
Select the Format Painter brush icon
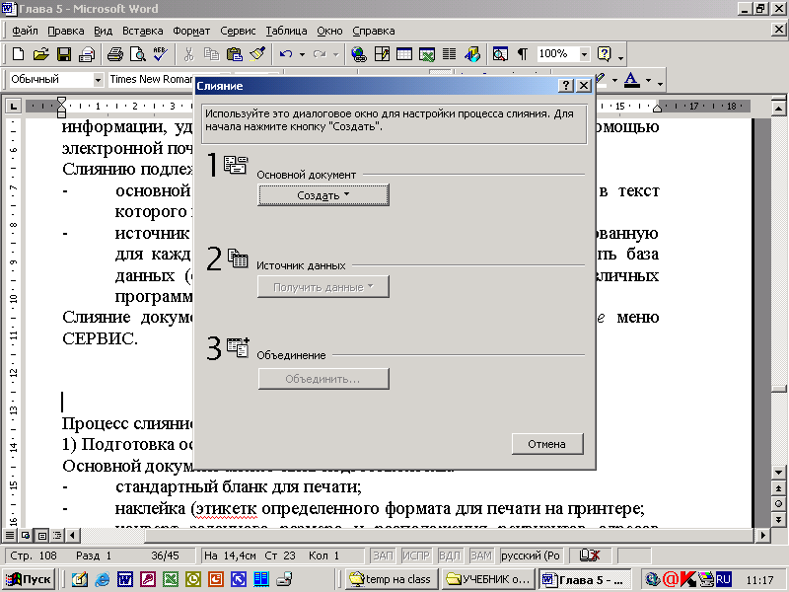[x=257, y=54]
